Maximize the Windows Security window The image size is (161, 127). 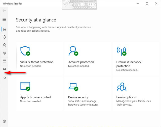coord(147,4)
